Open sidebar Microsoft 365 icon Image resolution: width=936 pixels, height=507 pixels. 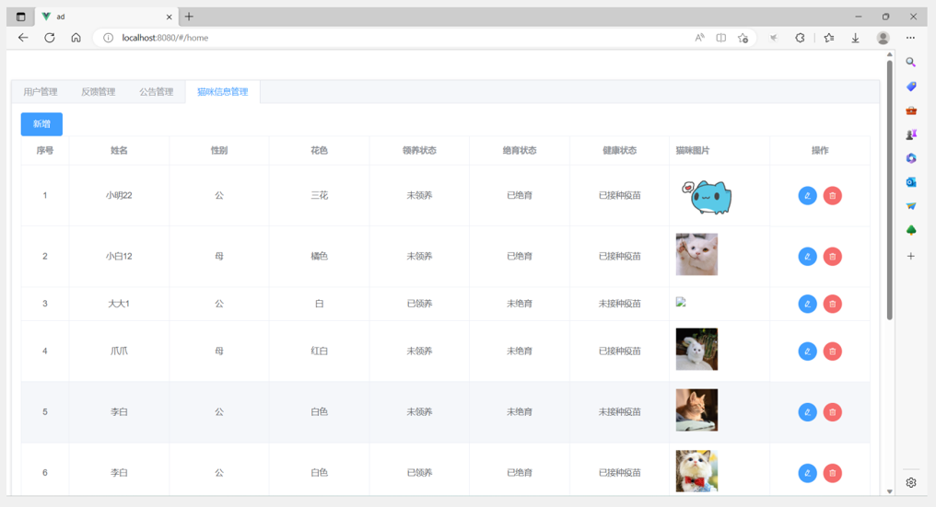coord(911,158)
